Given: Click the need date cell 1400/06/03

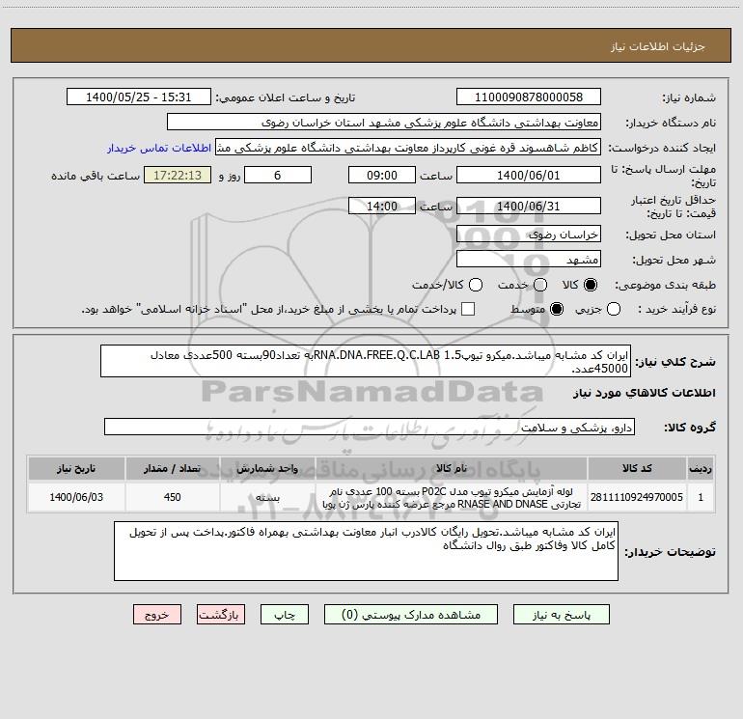Looking at the screenshot, I should [x=76, y=497].
